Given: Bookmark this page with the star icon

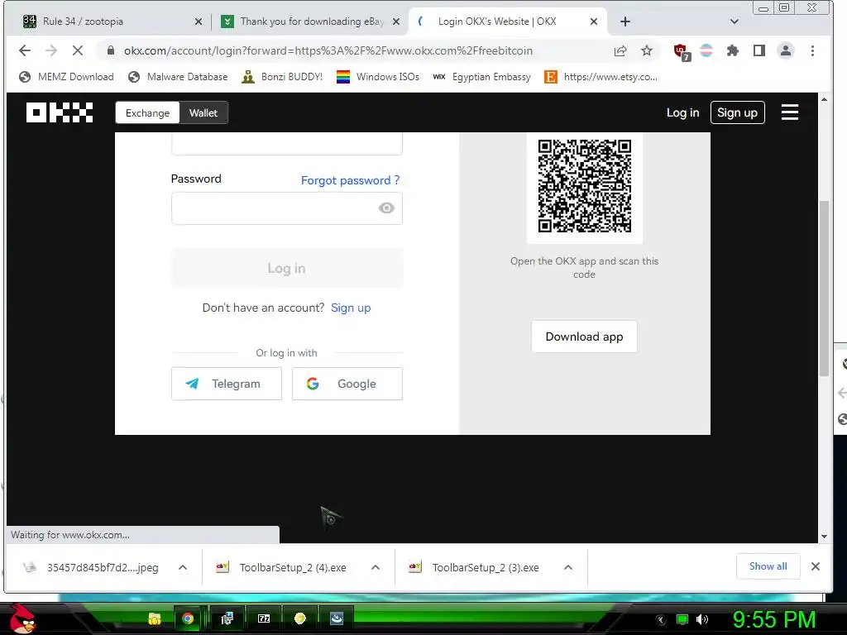Looking at the screenshot, I should (647, 50).
